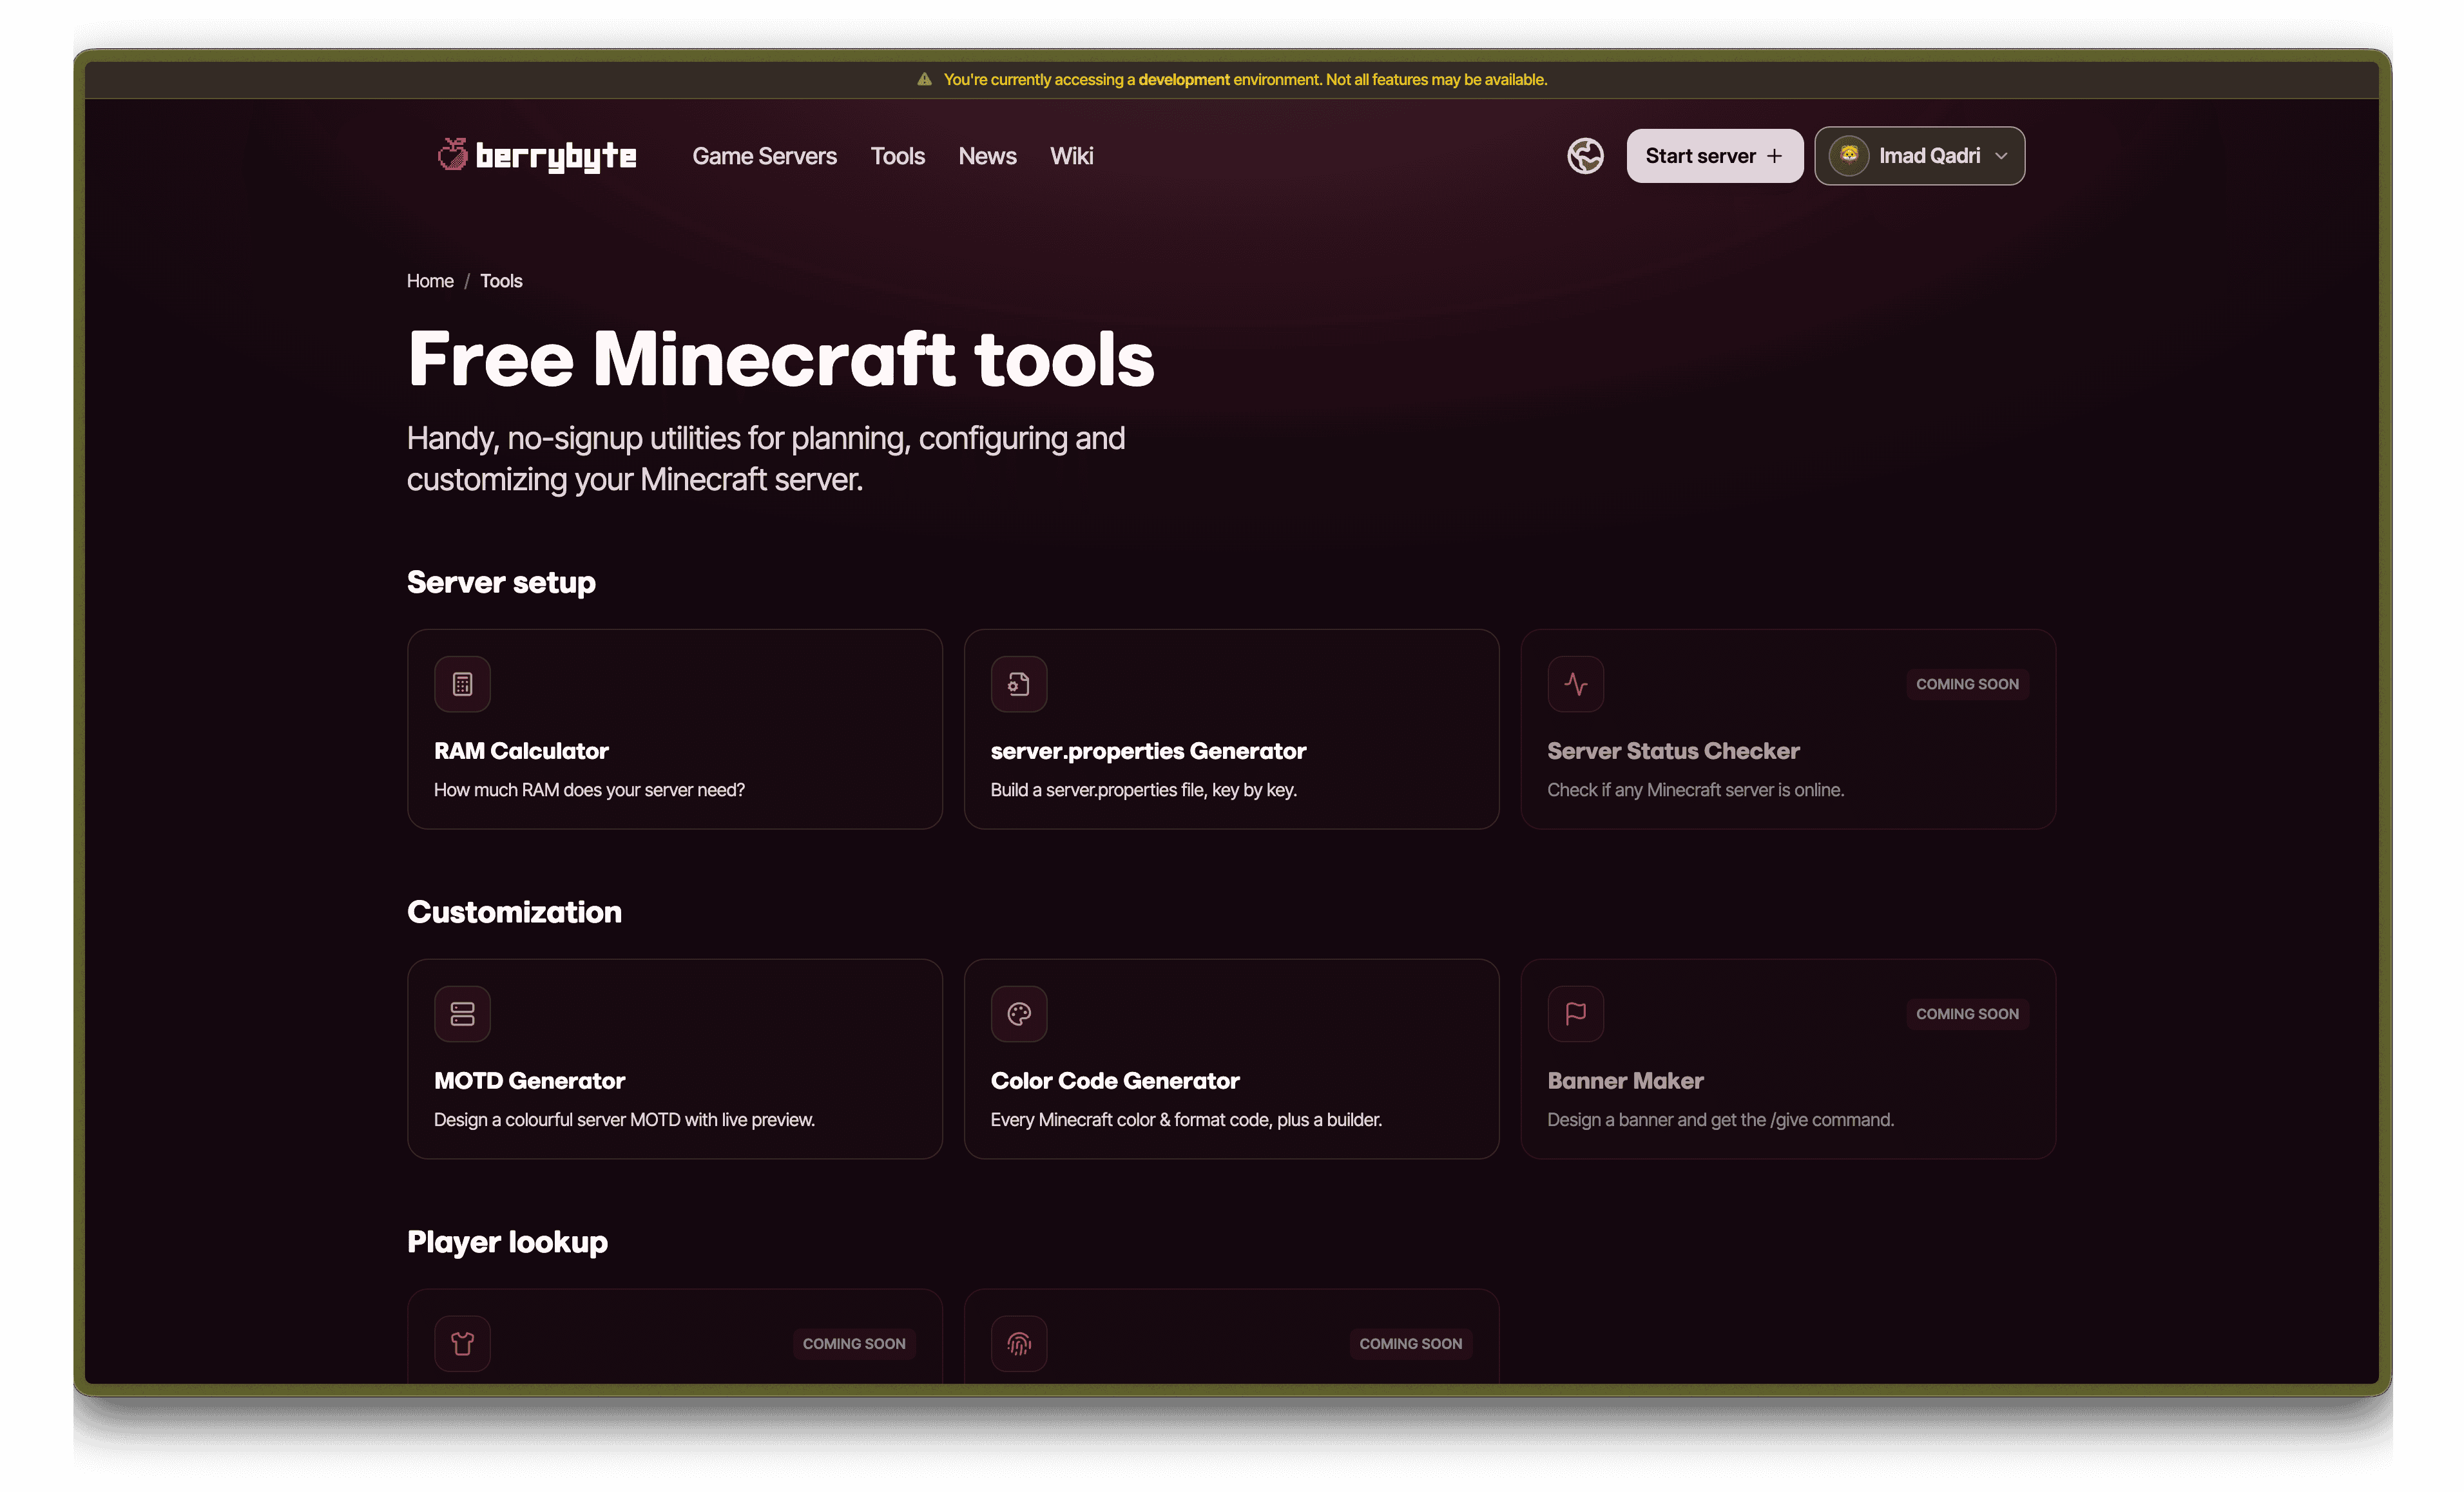2464x1492 pixels.
Task: Click COMING SOON badge beside shirt icon
Action: [854, 1344]
